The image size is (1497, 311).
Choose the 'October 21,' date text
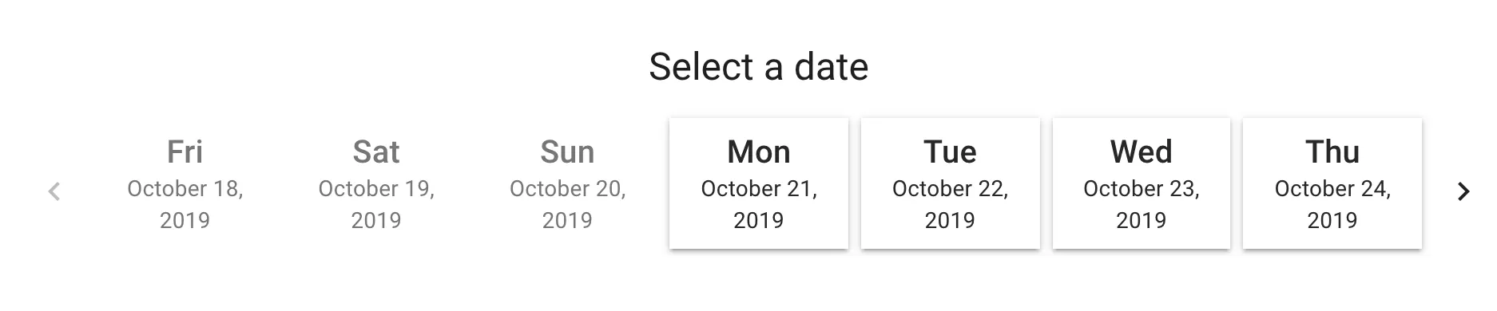click(x=759, y=189)
